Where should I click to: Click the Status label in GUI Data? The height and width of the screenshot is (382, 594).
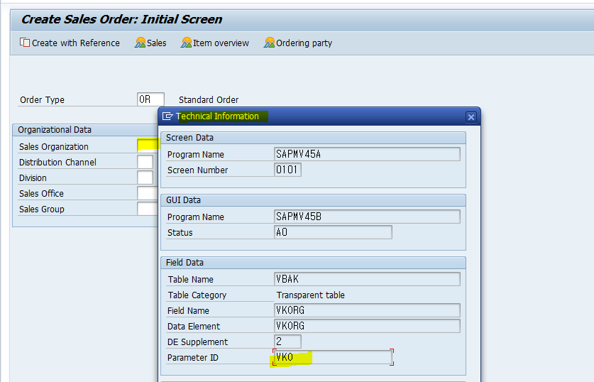180,233
